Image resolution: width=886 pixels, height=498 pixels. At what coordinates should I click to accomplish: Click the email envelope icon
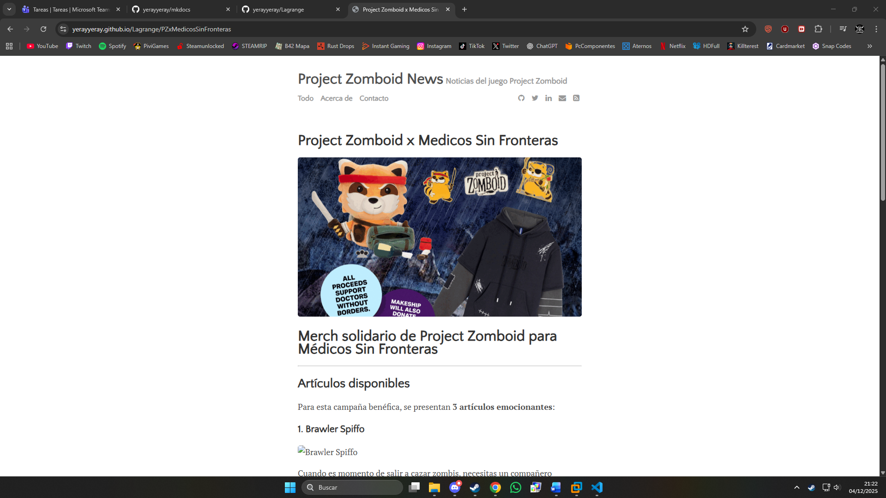562,98
